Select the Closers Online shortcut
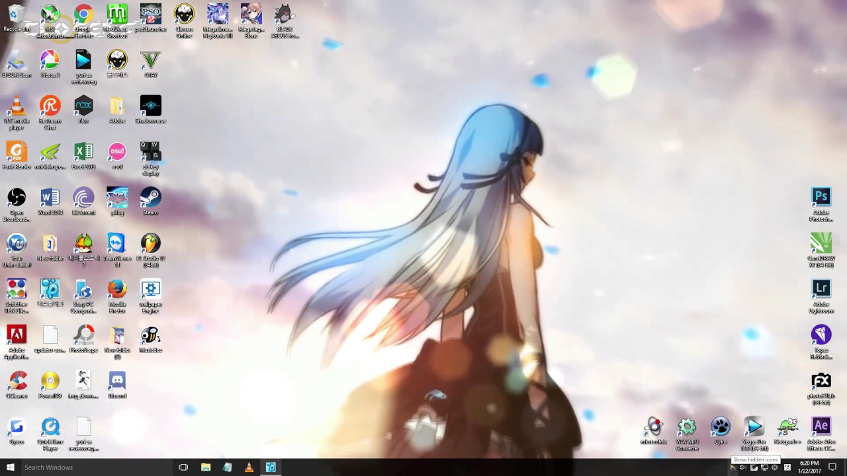The image size is (847, 476). tap(184, 21)
